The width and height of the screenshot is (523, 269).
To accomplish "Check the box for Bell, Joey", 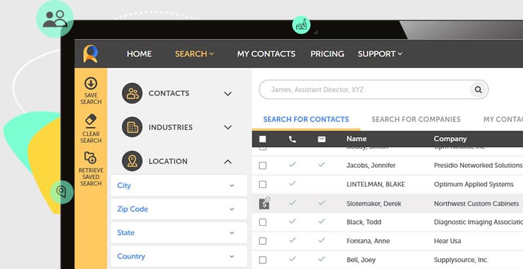I will pos(263,260).
